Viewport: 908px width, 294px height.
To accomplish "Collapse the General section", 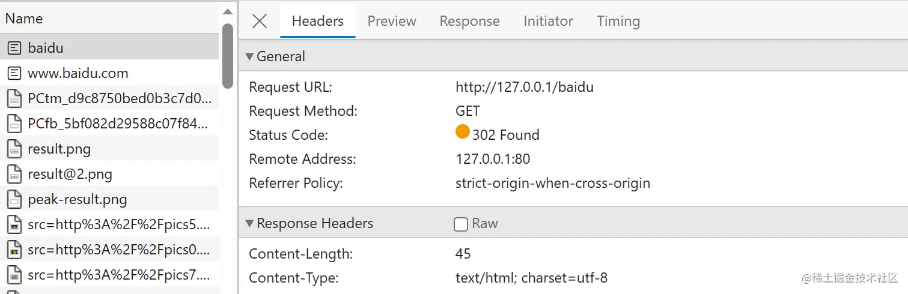I will click(249, 56).
